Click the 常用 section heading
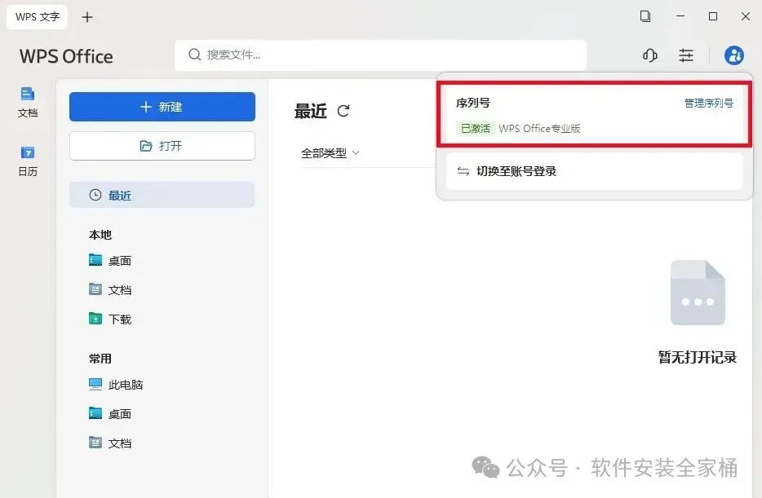Screen dimensions: 762x498 pyautogui.click(x=100, y=359)
